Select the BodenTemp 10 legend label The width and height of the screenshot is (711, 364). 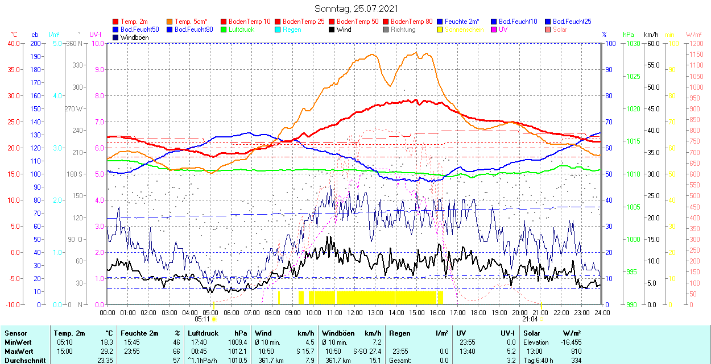pos(250,22)
